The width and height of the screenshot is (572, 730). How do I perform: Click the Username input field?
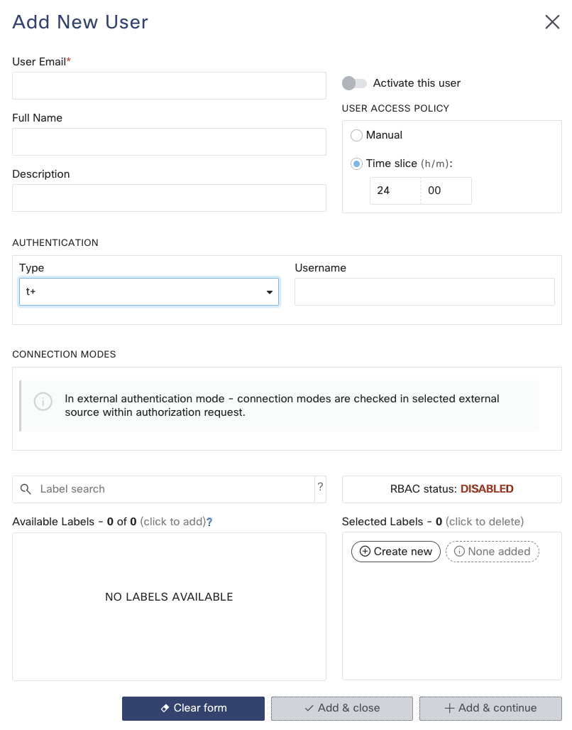pyautogui.click(x=424, y=292)
